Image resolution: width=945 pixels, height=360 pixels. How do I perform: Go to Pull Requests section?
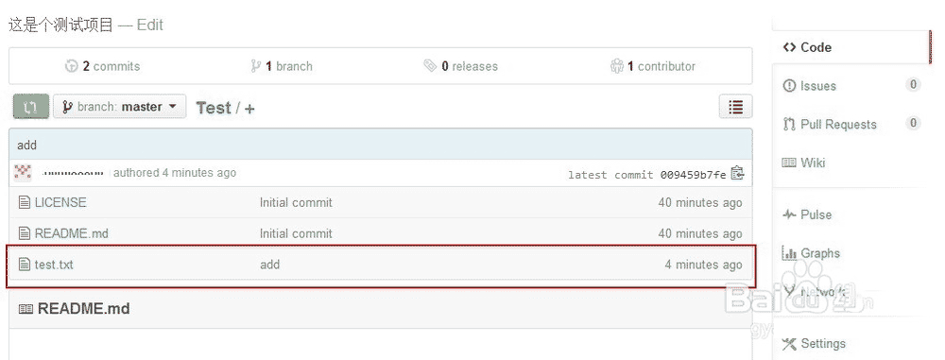830,124
